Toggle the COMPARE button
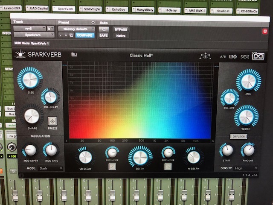The width and height of the screenshot is (273, 205). (84, 35)
